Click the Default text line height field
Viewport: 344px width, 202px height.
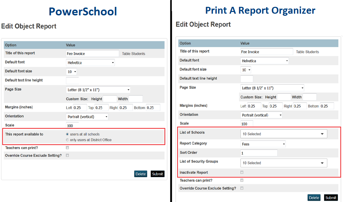coord(72,80)
